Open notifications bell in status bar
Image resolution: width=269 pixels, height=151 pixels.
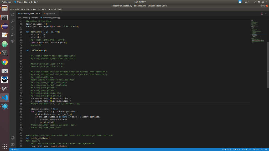pyautogui.click(x=266, y=149)
